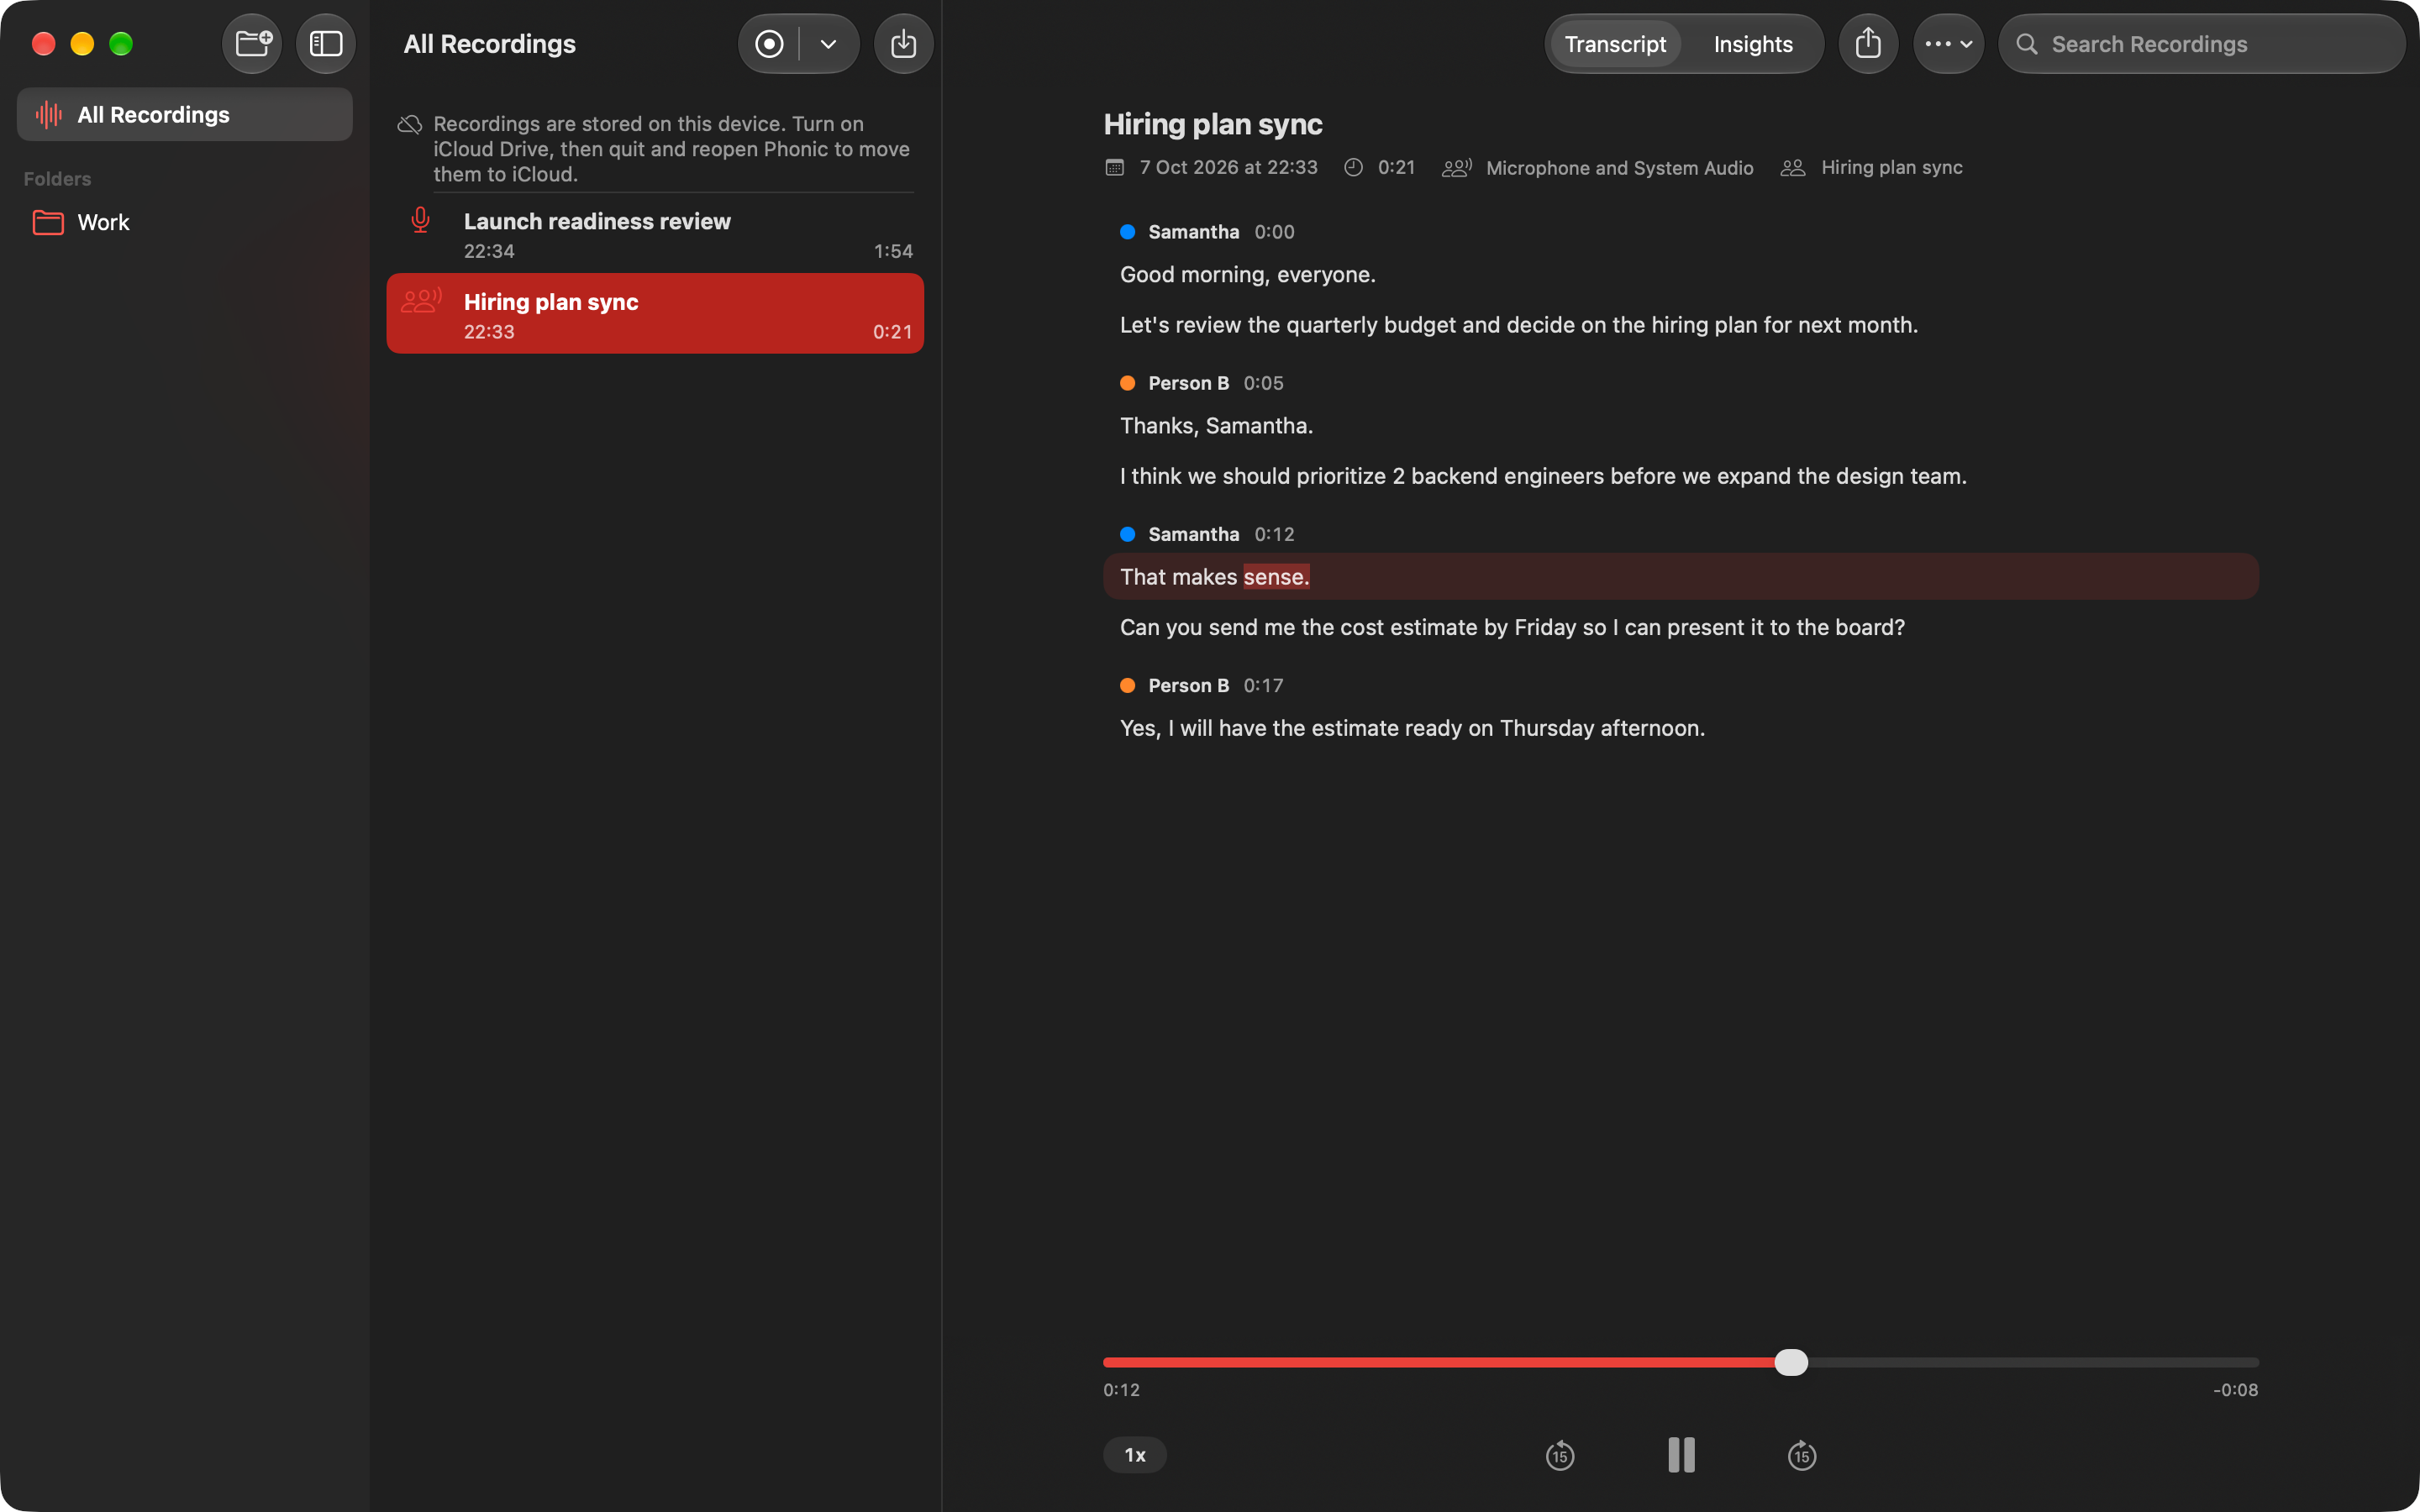This screenshot has width=2420, height=1512.
Task: Click the playback progress slider thumb
Action: pos(1791,1362)
